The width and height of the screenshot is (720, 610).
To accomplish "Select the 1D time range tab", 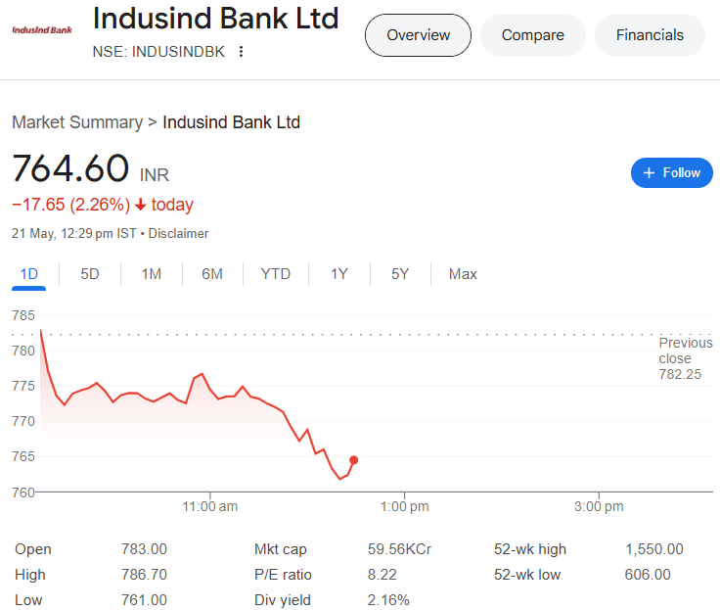I will point(29,274).
